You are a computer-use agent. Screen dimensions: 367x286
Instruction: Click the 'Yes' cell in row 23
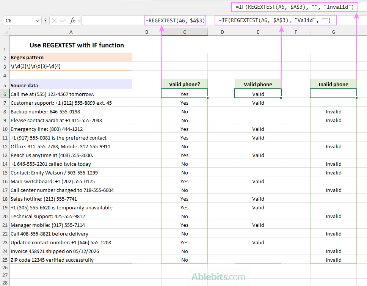pyautogui.click(x=184, y=242)
